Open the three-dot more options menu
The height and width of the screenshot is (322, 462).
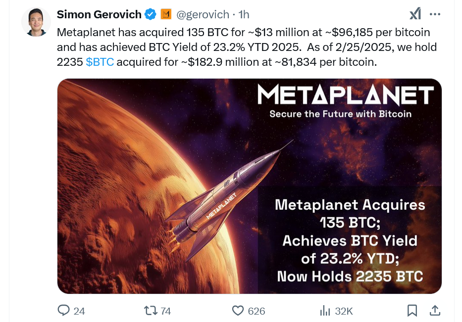click(x=435, y=14)
